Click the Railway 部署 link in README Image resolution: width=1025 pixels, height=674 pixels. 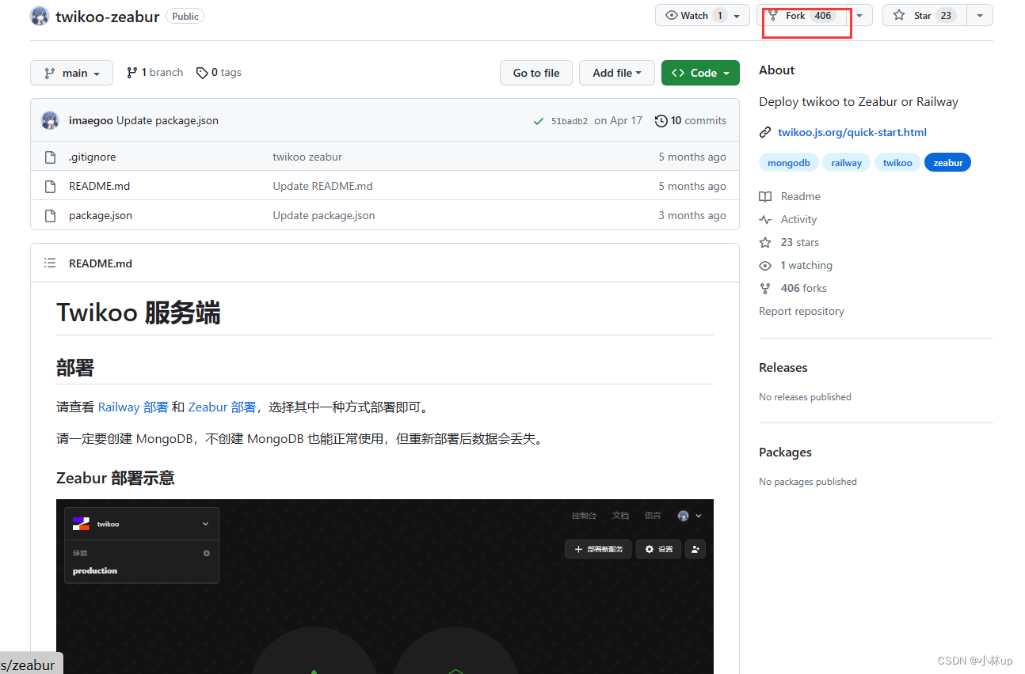(133, 407)
